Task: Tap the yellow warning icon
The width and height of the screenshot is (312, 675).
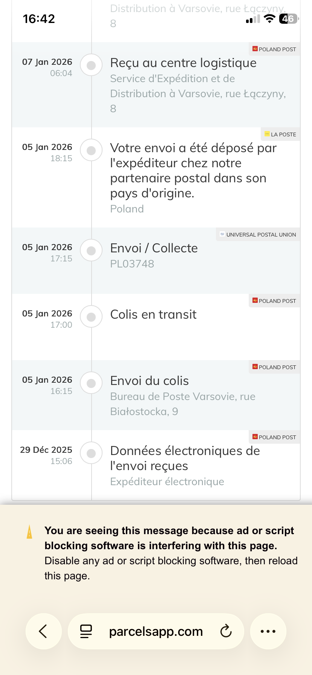Action: [x=29, y=532]
